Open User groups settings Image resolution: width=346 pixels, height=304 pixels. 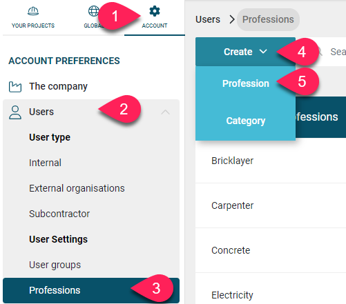coord(55,265)
